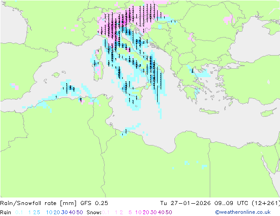This screenshot has height=216, width=280.
Task: Click the "09..09 UTC" time text
Action: pyautogui.click(x=231, y=203)
